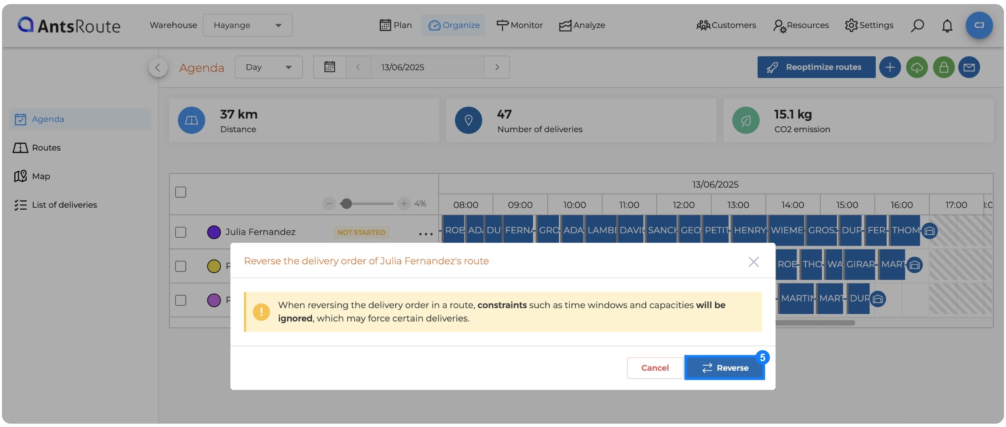
Task: Toggle the select-all routes checkbox
Action: 181,192
